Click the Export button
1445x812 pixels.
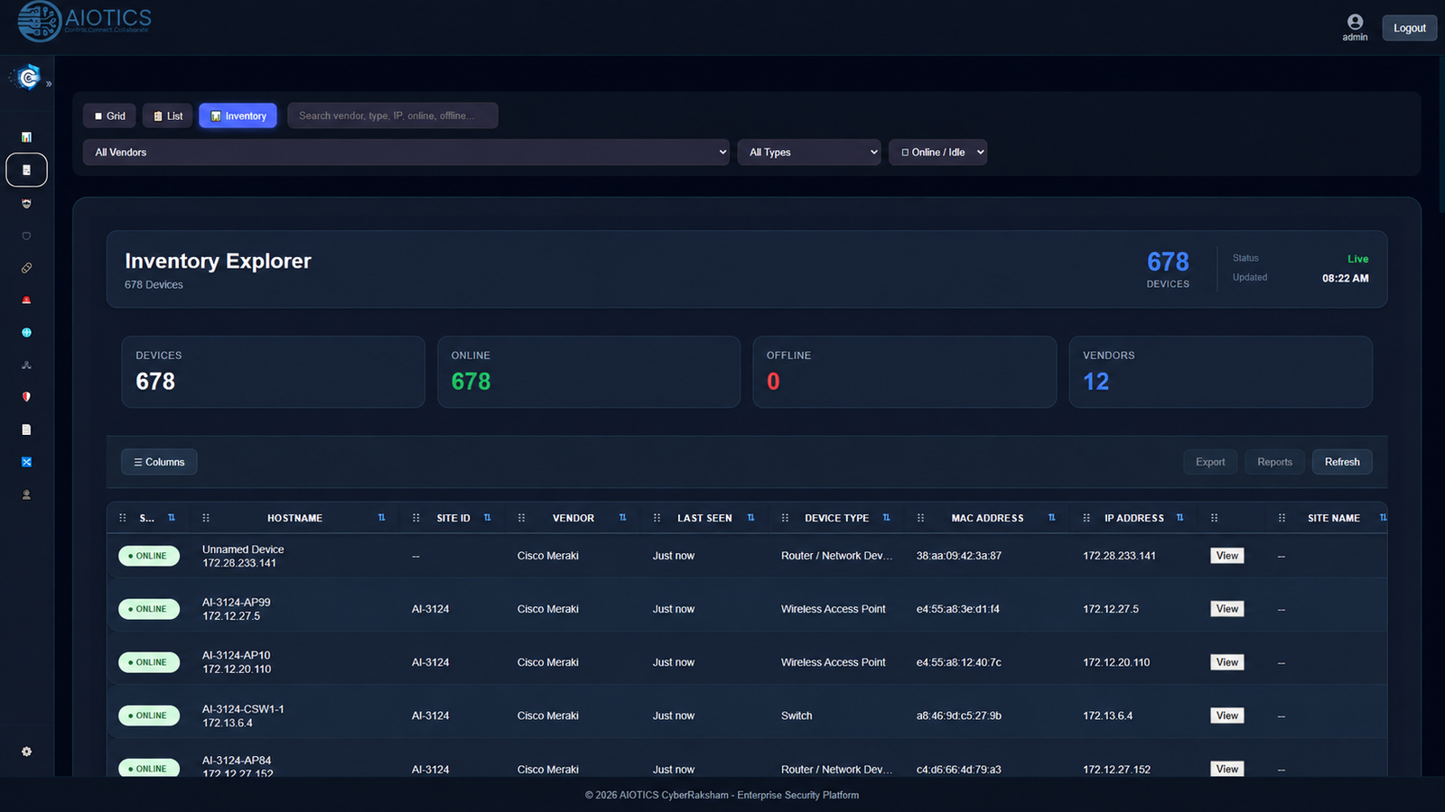coord(1210,462)
